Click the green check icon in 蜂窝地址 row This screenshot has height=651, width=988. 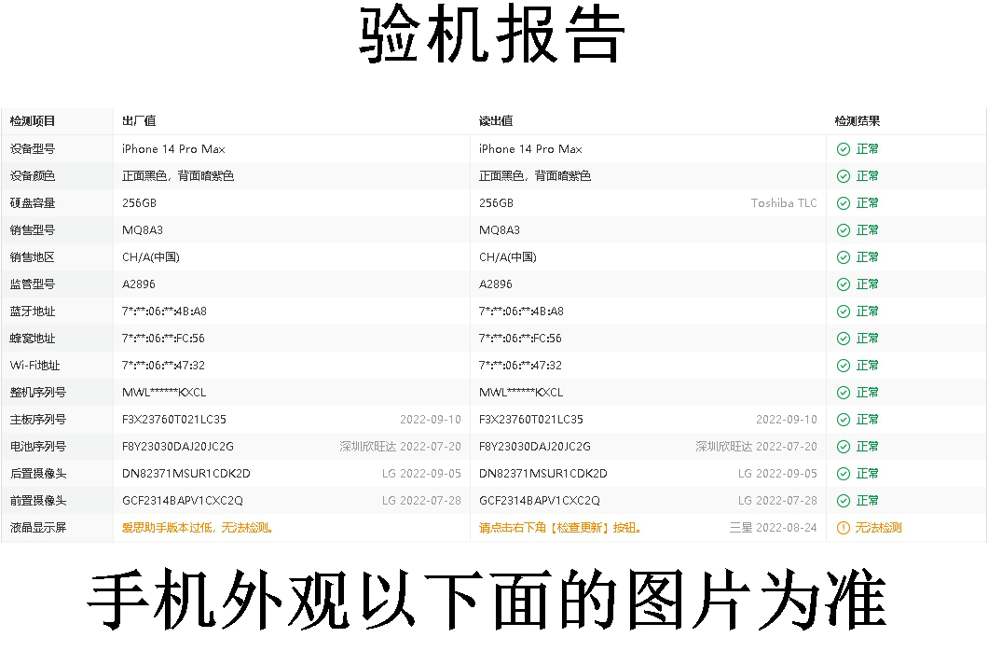pos(844,339)
